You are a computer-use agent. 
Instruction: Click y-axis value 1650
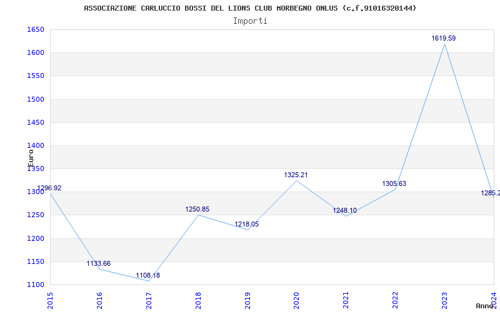tap(36, 29)
